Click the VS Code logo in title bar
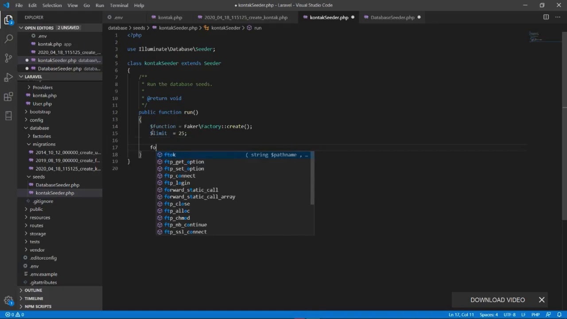This screenshot has height=319, width=567. click(x=6, y=5)
